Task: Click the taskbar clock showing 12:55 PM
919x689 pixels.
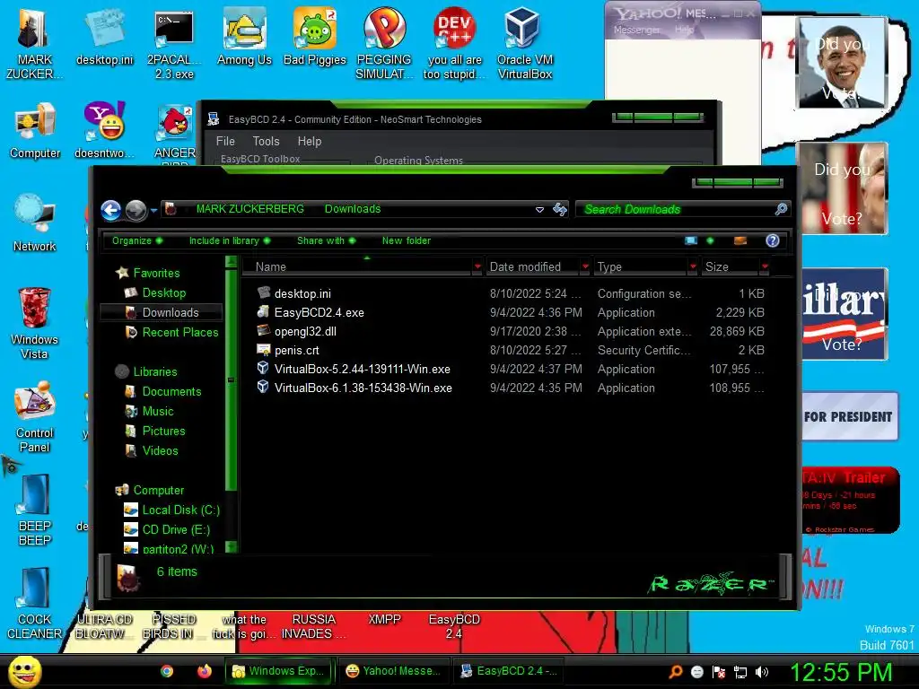Action: pyautogui.click(x=841, y=672)
